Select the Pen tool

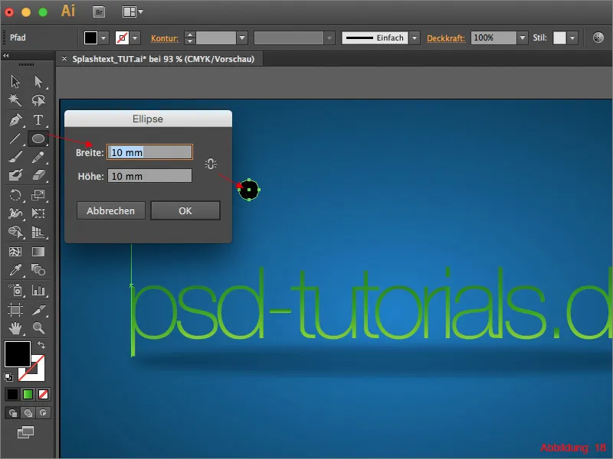[15, 119]
